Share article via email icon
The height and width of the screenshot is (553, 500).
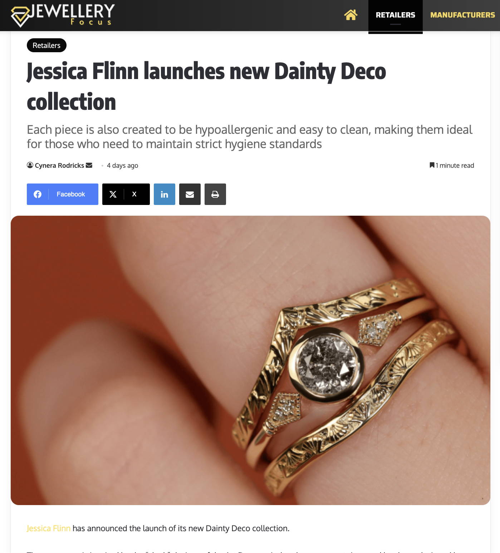click(x=190, y=194)
